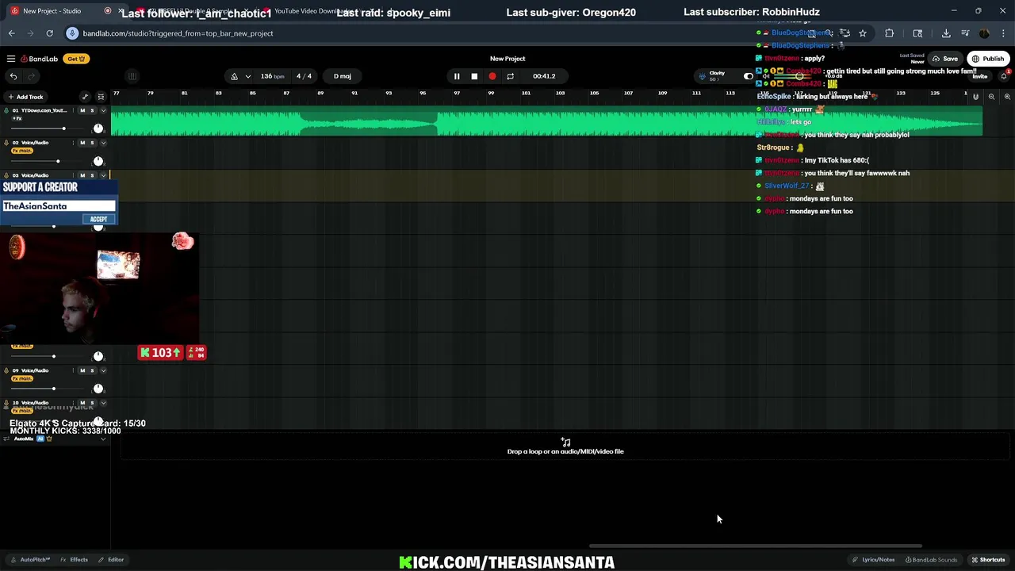1015x571 pixels.
Task: Expand options for track 03 Voice/Audio
Action: 103,175
